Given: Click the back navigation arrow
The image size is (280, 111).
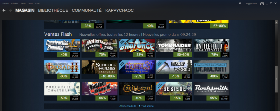Looking at the screenshot, I should (x=4, y=11).
